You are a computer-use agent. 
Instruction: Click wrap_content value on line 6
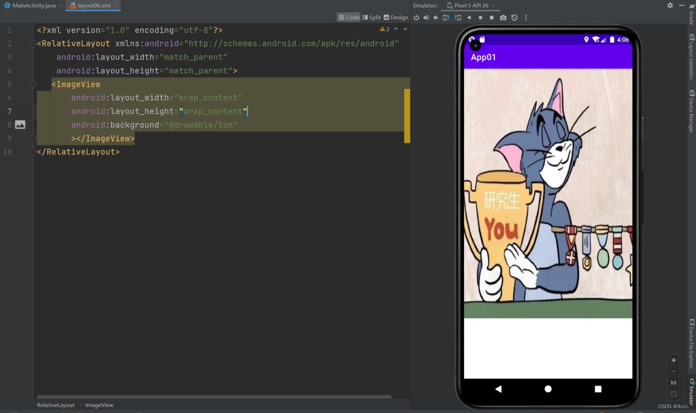pos(208,98)
